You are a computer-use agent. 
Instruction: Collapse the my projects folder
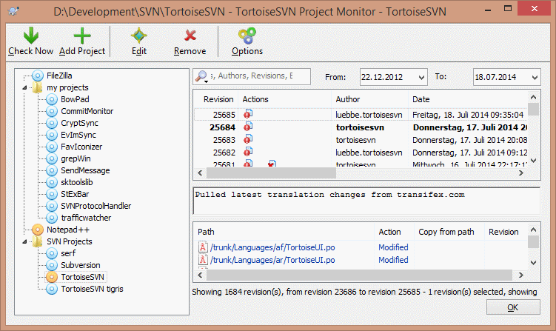point(24,87)
